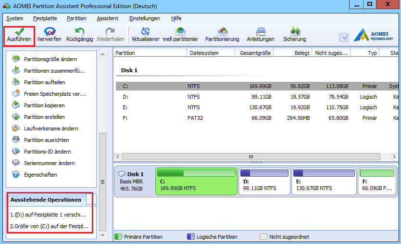The image size is (401, 244).
Task: Click the sidebar scroll down arrow
Action: point(102,235)
